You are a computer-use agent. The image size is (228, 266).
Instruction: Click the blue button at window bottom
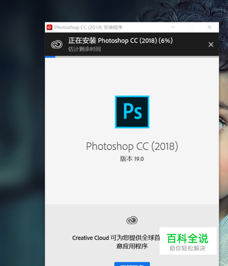click(x=132, y=264)
